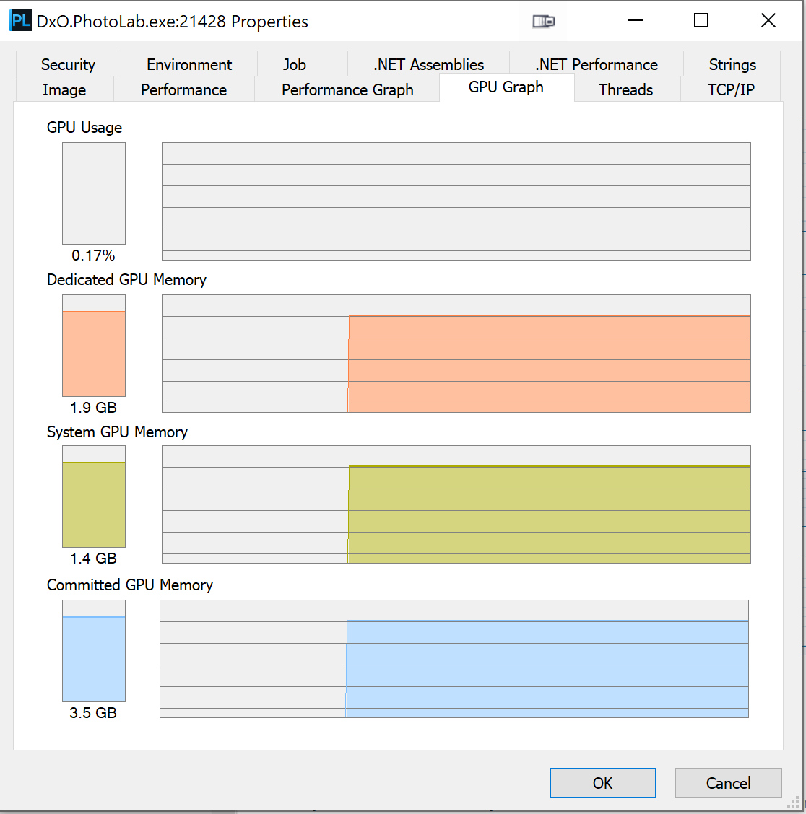Go to the .NET Assemblies tab
Image resolution: width=806 pixels, height=814 pixels.
tap(428, 64)
